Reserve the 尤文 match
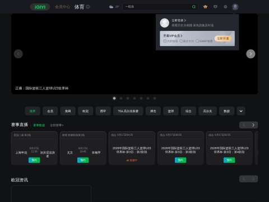This screenshot has width=269, height=202. point(83,160)
